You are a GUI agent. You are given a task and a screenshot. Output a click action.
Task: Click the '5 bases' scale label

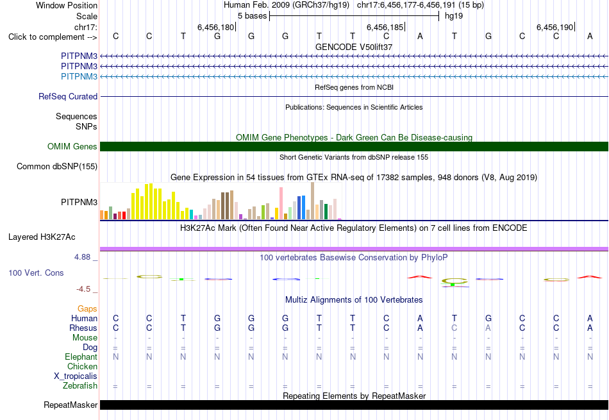[x=253, y=16]
